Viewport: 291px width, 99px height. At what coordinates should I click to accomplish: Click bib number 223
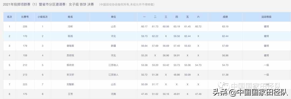pyautogui.click(x=25, y=85)
